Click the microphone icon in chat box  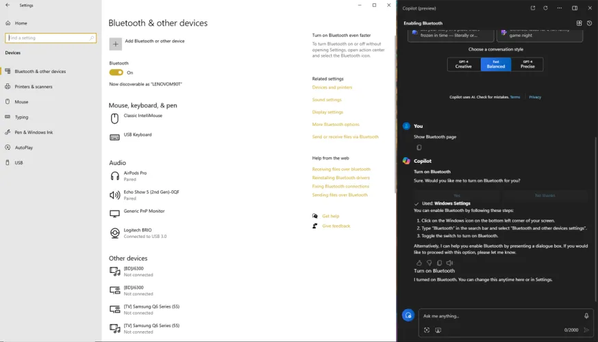[x=586, y=316]
